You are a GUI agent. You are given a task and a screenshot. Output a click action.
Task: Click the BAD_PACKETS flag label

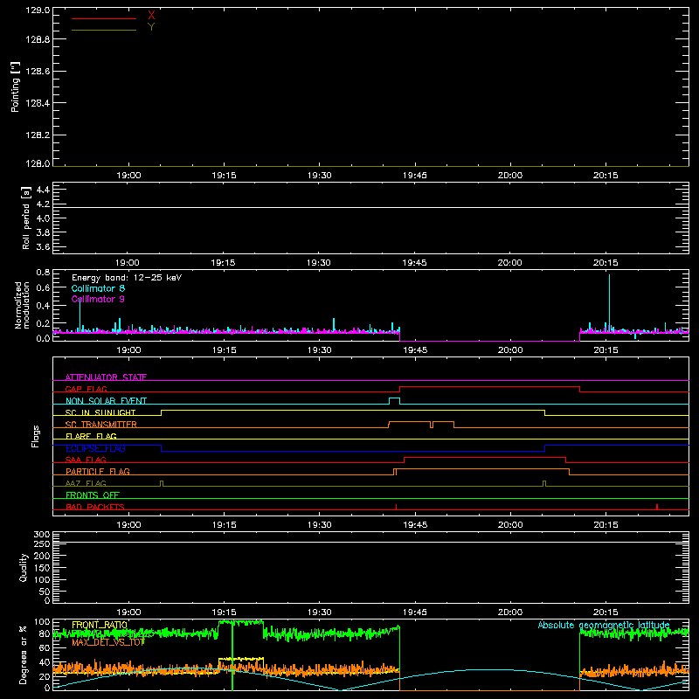coord(95,507)
